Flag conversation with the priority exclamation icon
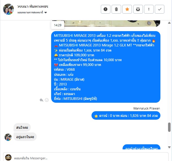 149,9
